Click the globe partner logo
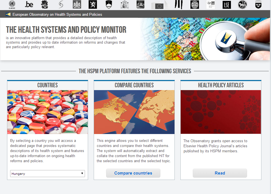Image resolution: width=271 pixels, height=194 pixels. [x=194, y=5]
